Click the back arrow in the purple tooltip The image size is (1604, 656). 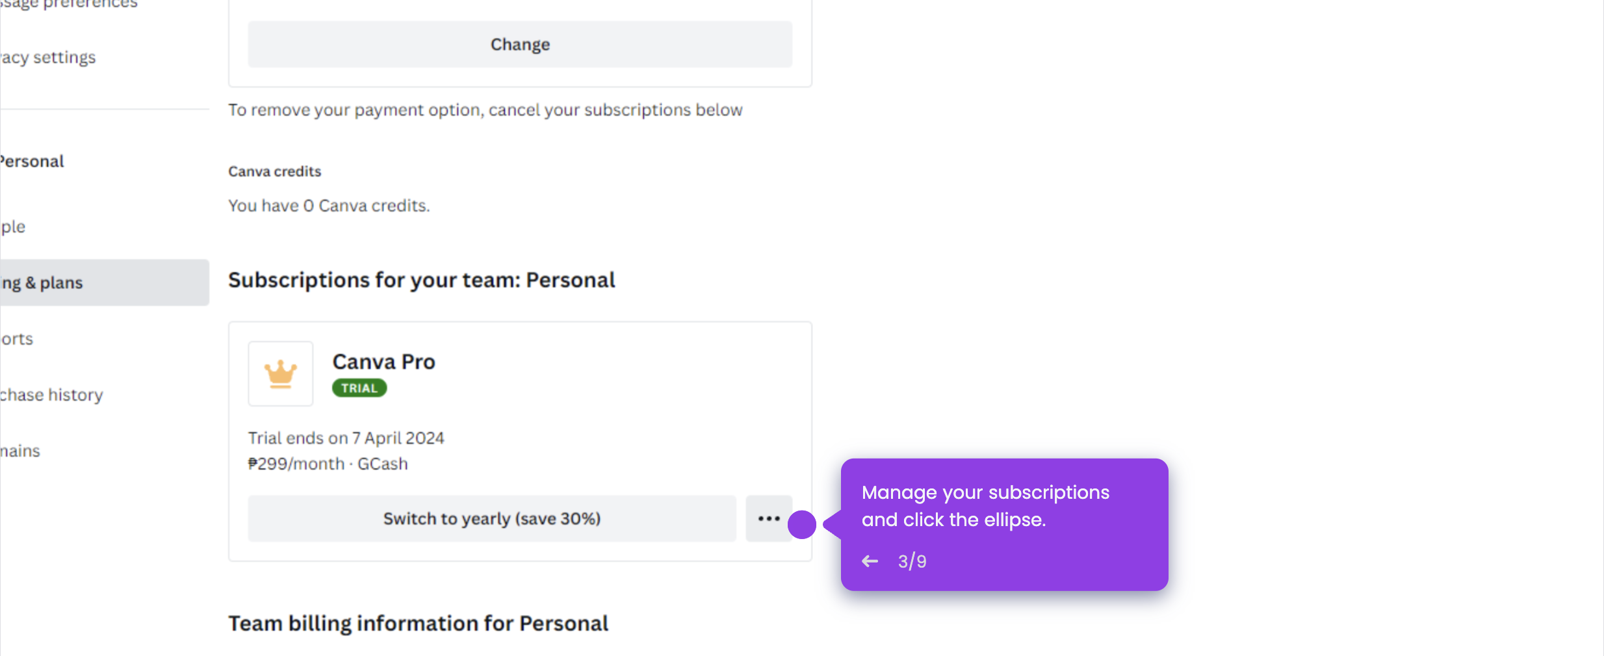(869, 561)
